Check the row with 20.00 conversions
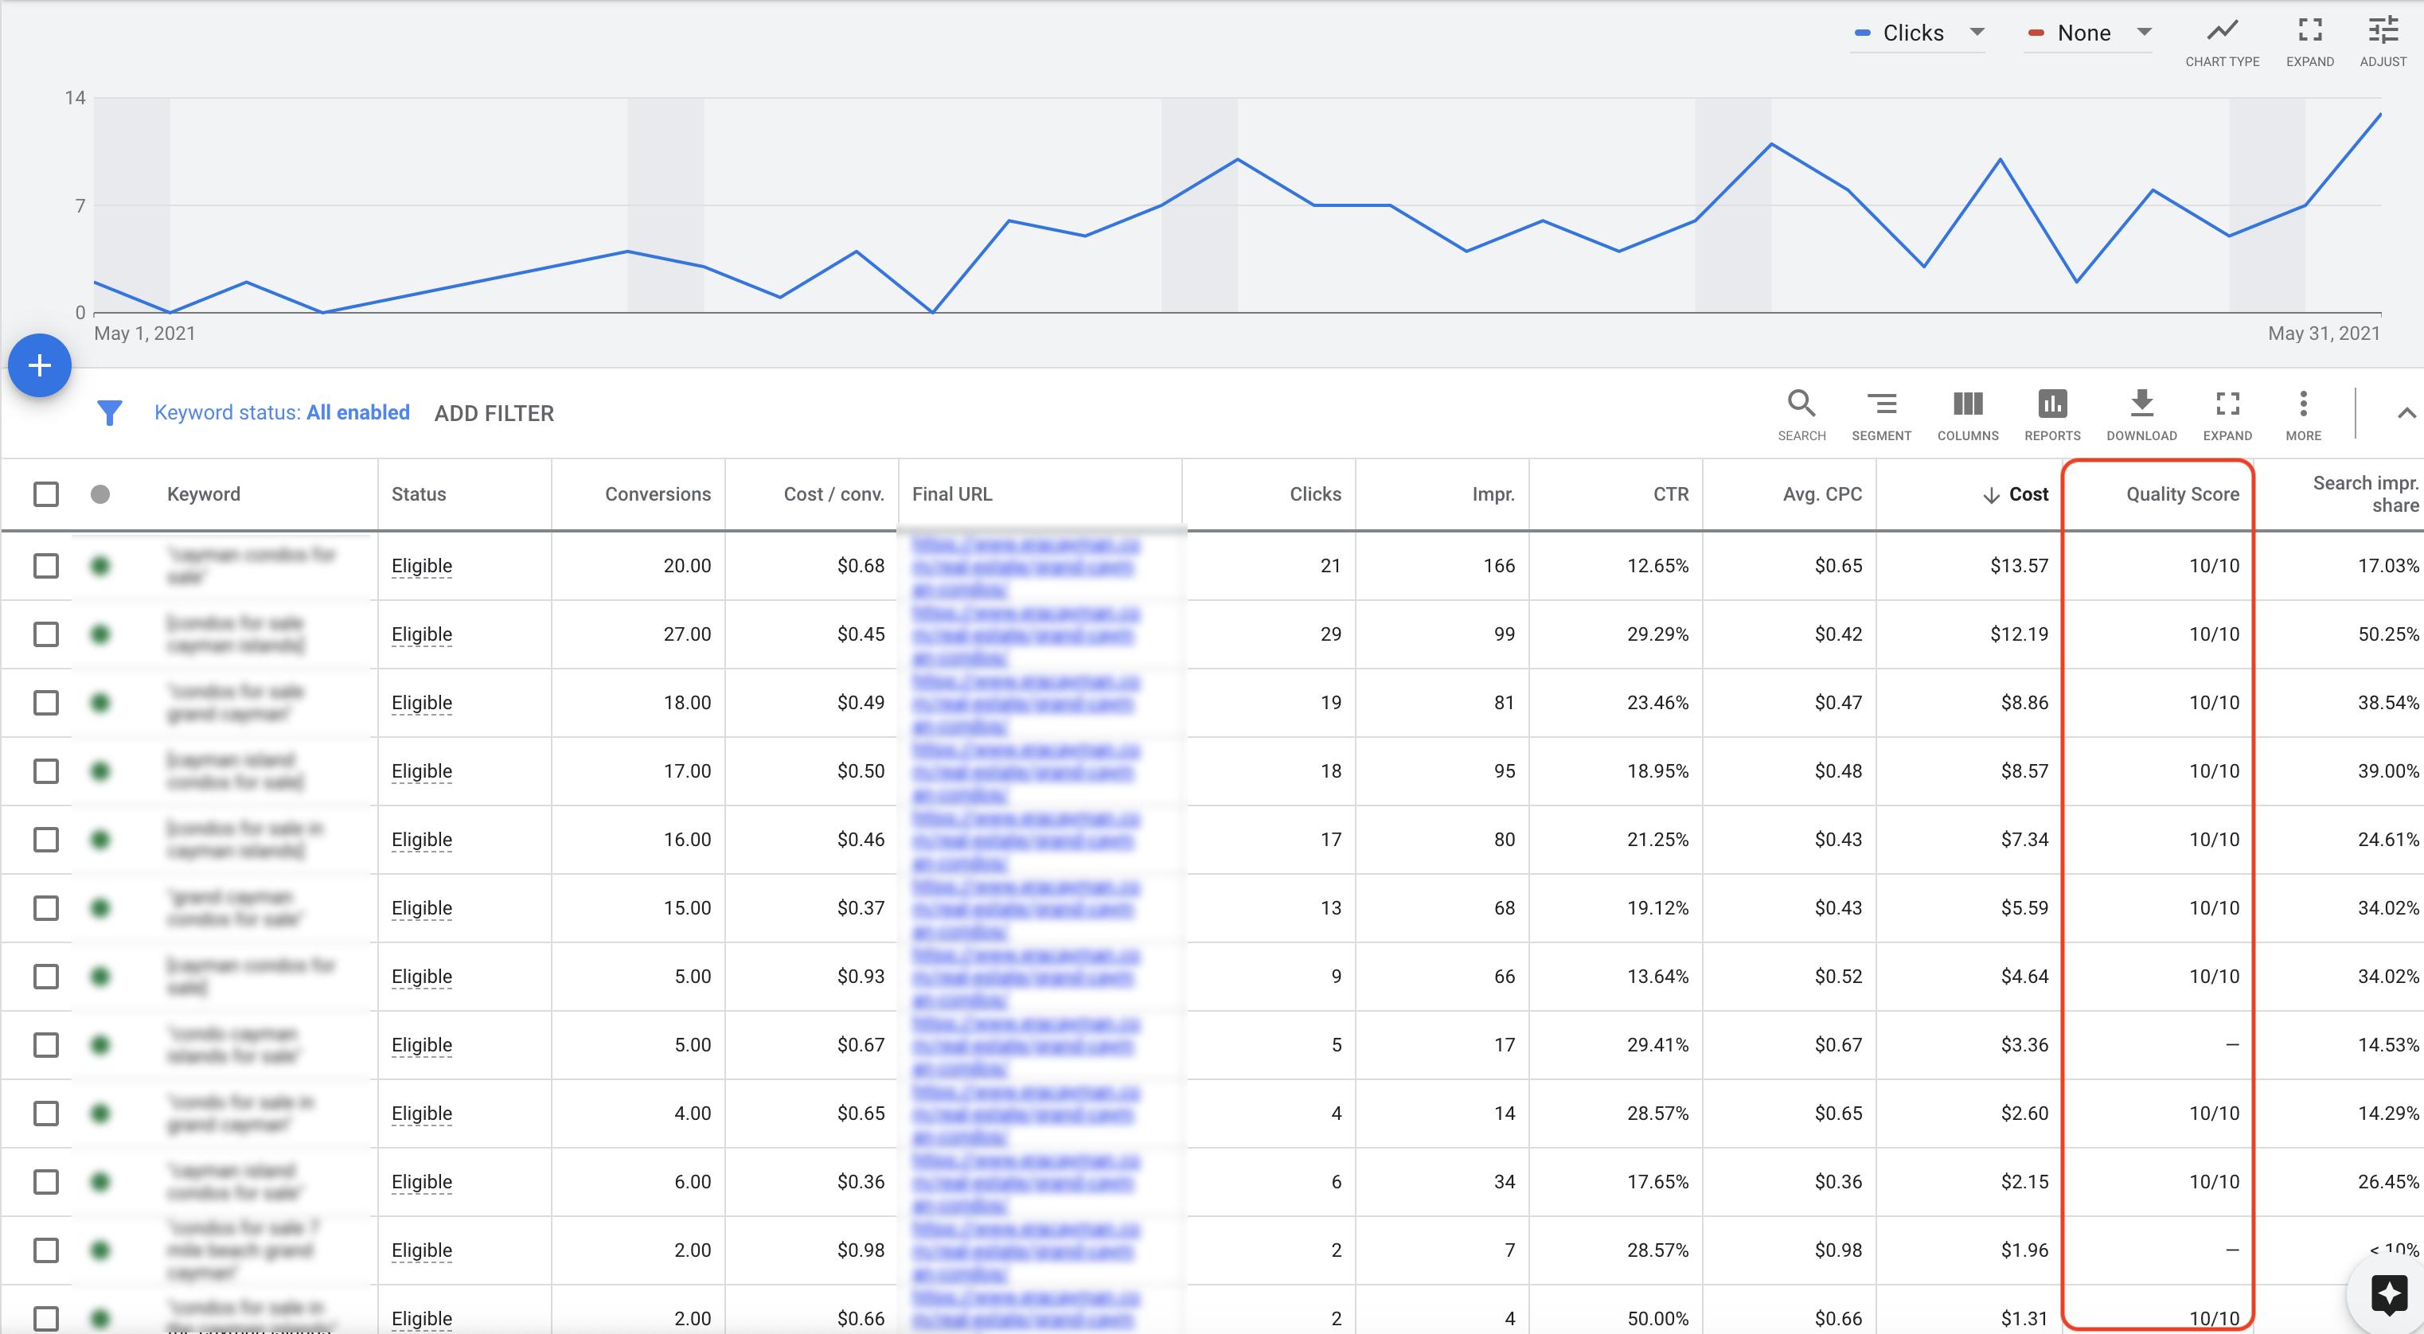The image size is (2424, 1334). (46, 565)
